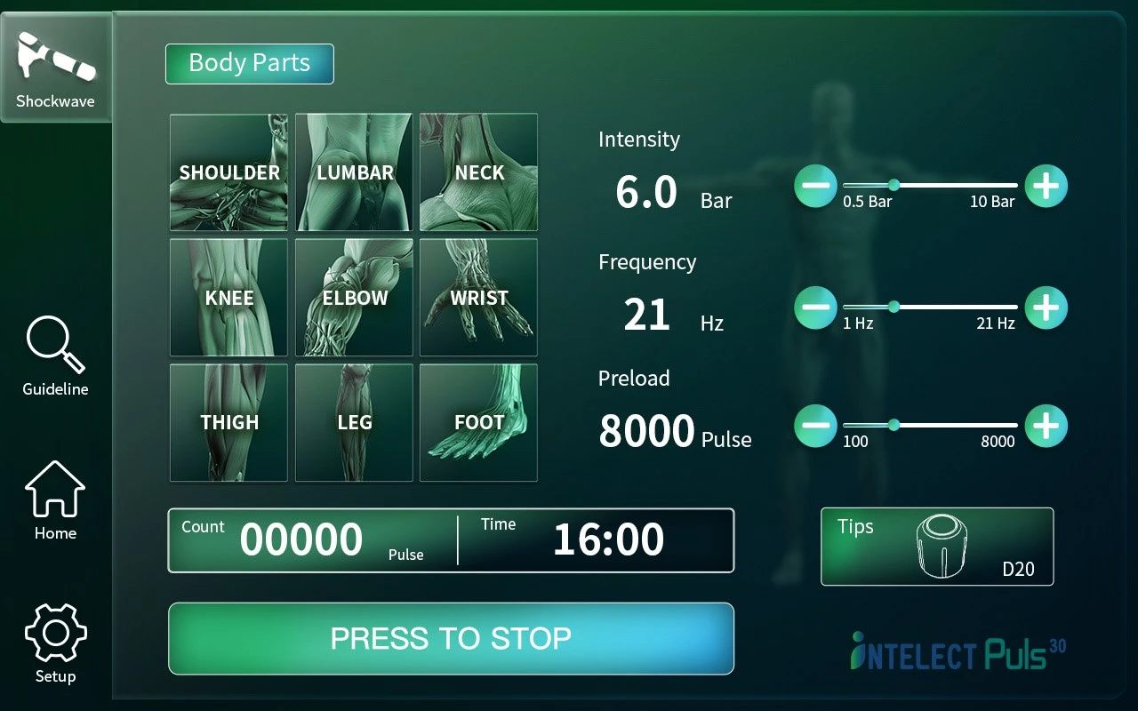The height and width of the screenshot is (711, 1138).
Task: Click the PRESS TO STOP button
Action: pos(451,638)
